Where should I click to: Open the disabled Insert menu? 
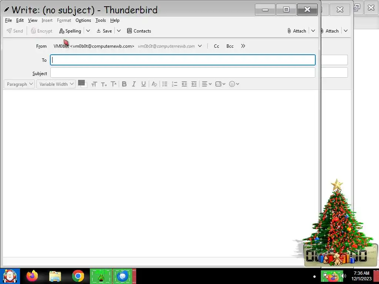pyautogui.click(x=47, y=20)
